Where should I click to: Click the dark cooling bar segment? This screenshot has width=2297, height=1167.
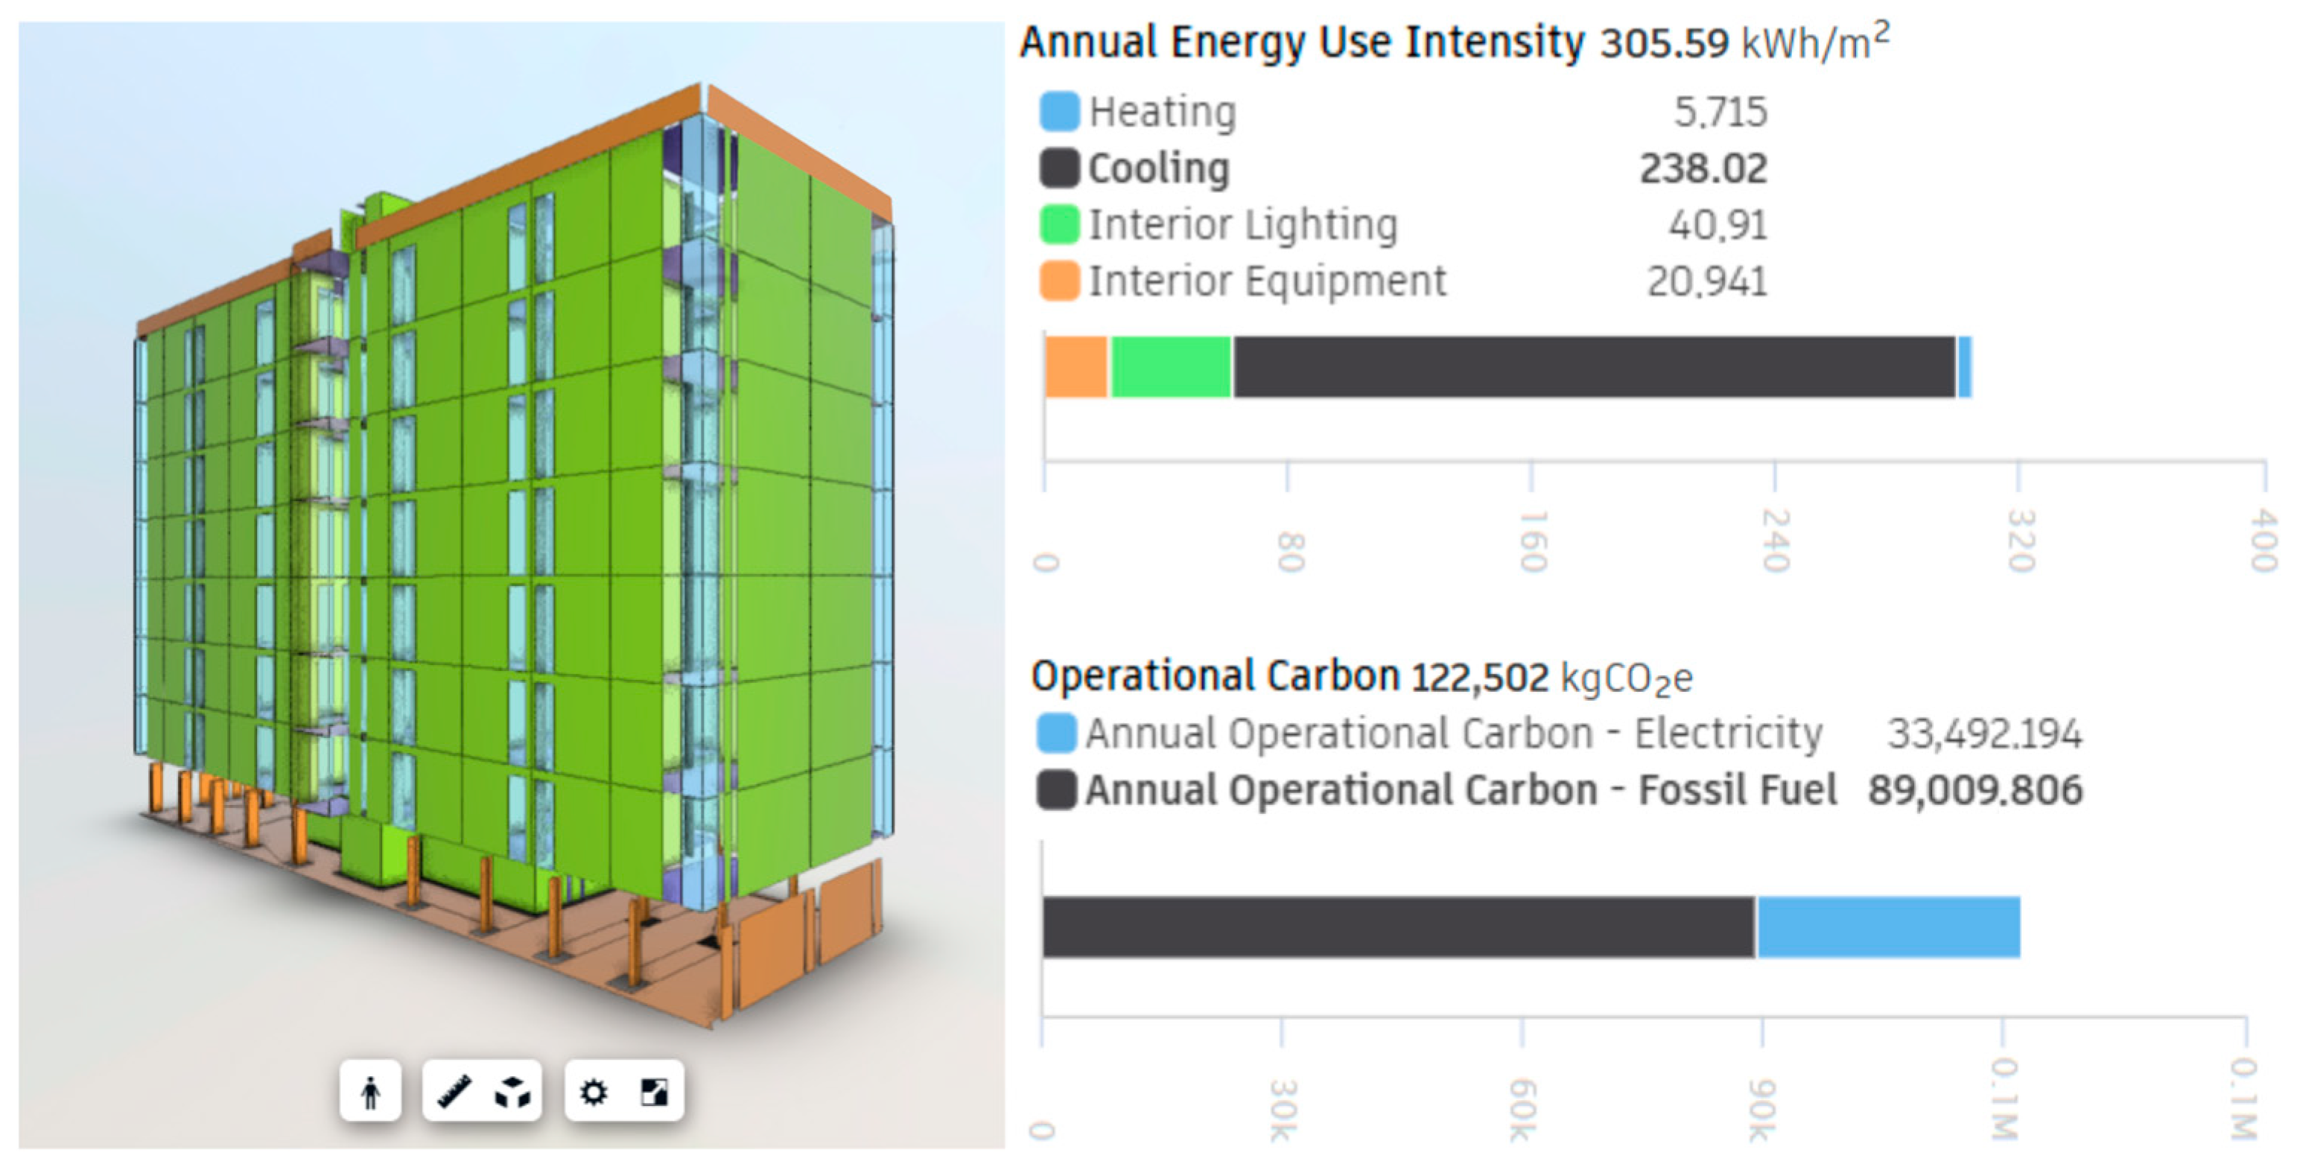pyautogui.click(x=1595, y=366)
